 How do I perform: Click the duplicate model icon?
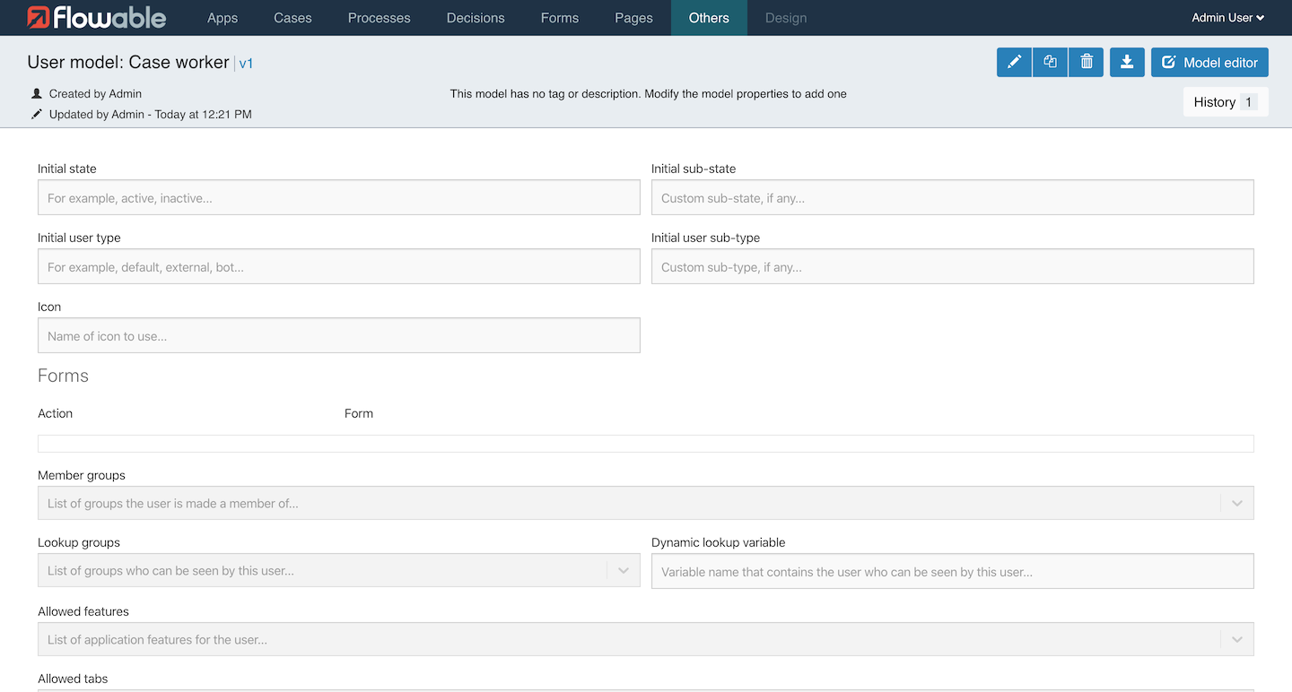1050,63
